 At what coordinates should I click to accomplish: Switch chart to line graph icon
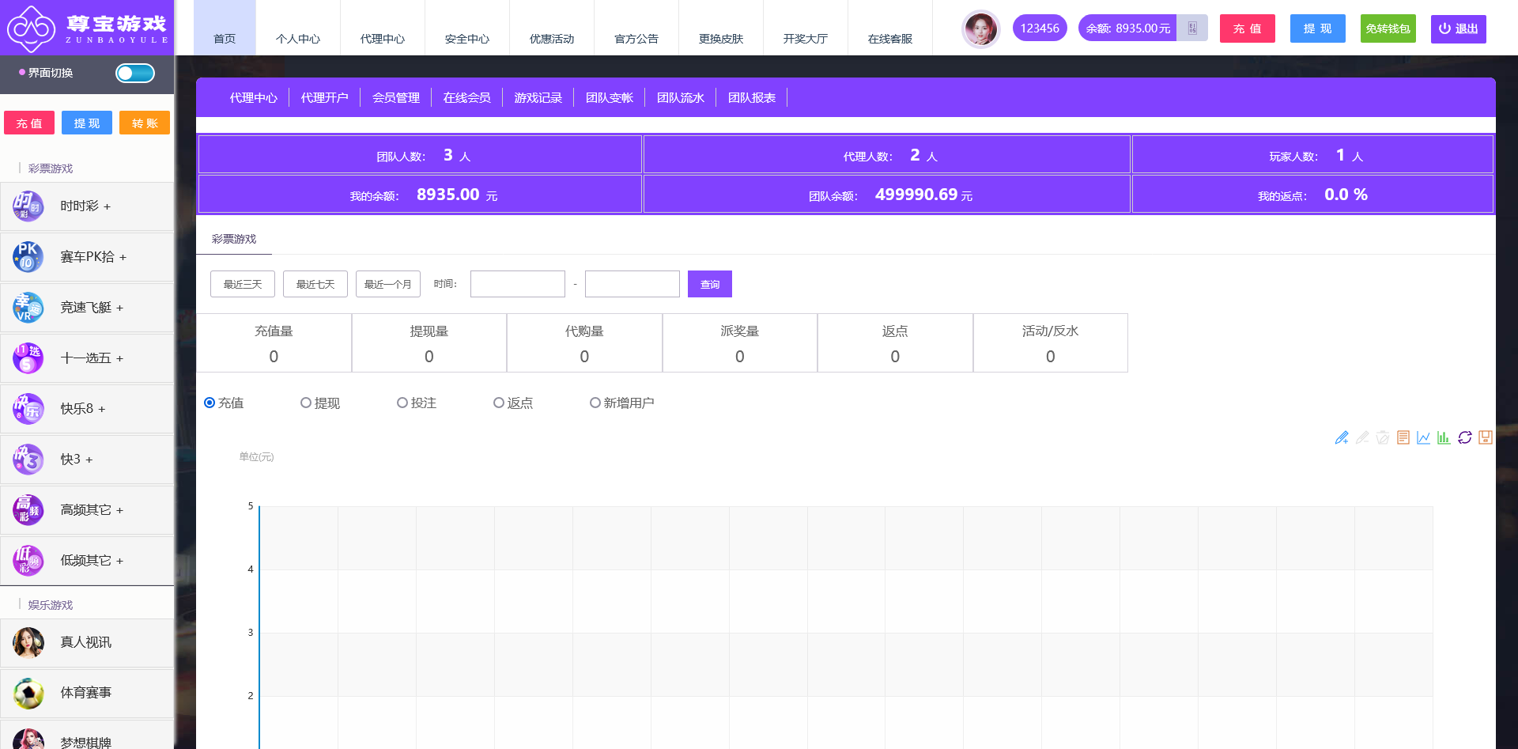coord(1423,437)
